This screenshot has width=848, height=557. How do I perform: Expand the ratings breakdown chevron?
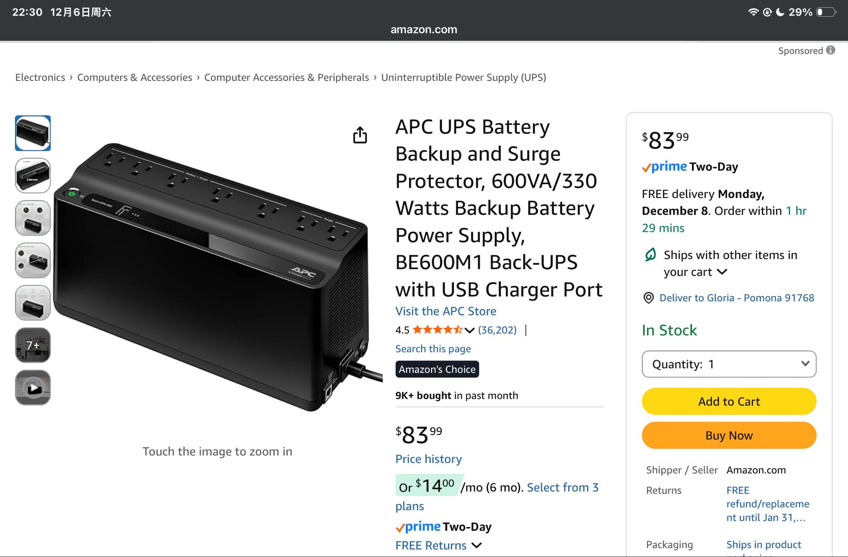(469, 330)
